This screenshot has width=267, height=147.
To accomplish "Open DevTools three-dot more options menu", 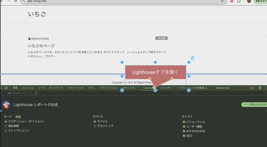I will click(265, 88).
